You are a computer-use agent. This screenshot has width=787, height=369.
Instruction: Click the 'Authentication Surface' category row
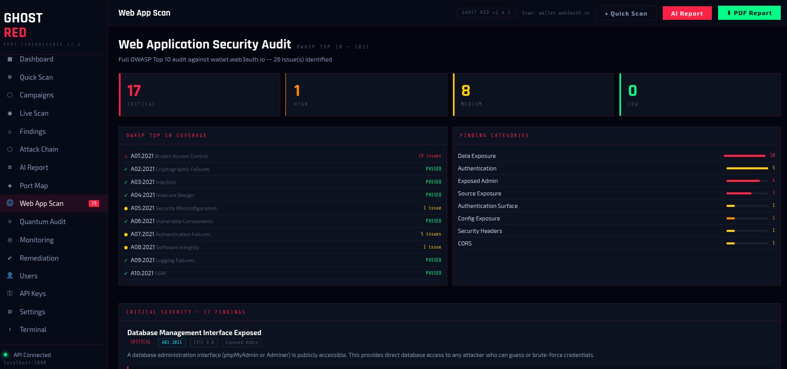click(x=616, y=206)
